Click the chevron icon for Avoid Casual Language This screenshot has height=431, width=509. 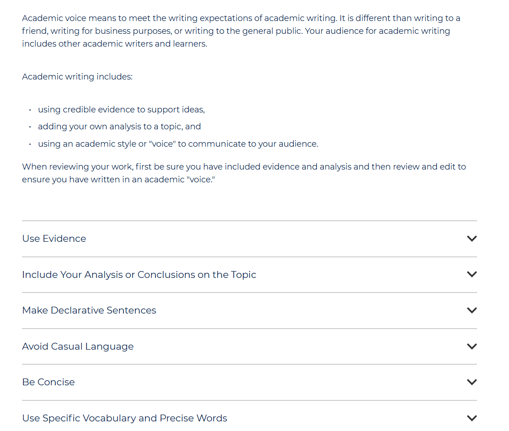tap(471, 346)
